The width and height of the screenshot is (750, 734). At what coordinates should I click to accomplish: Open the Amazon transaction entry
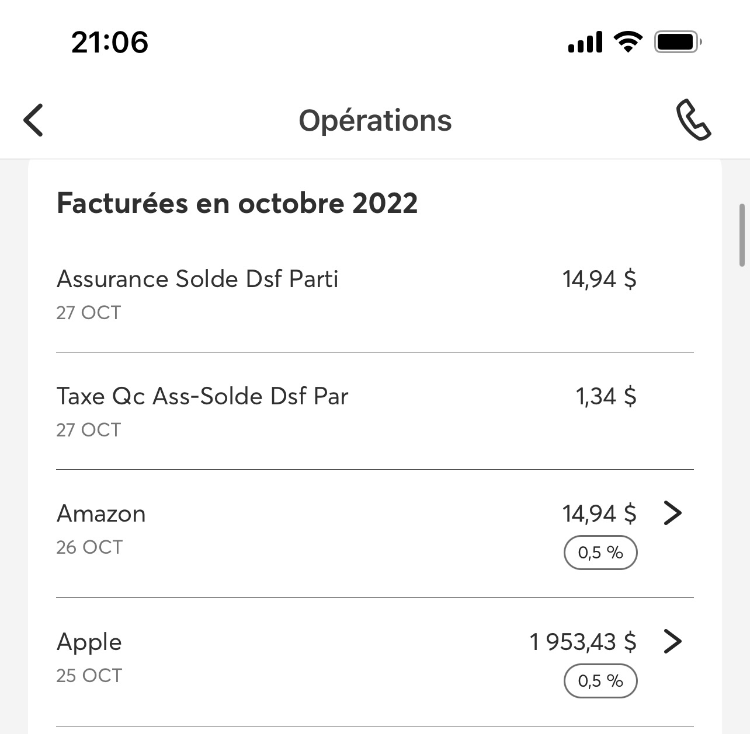point(102,514)
